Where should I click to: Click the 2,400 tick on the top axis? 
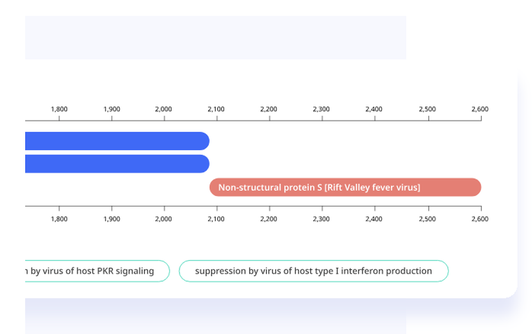[374, 109]
